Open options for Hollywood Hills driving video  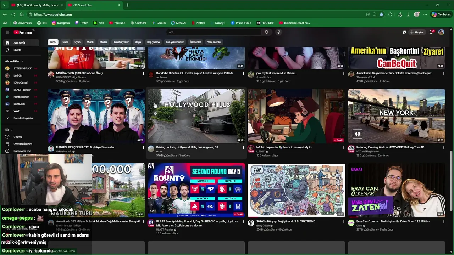(x=243, y=148)
